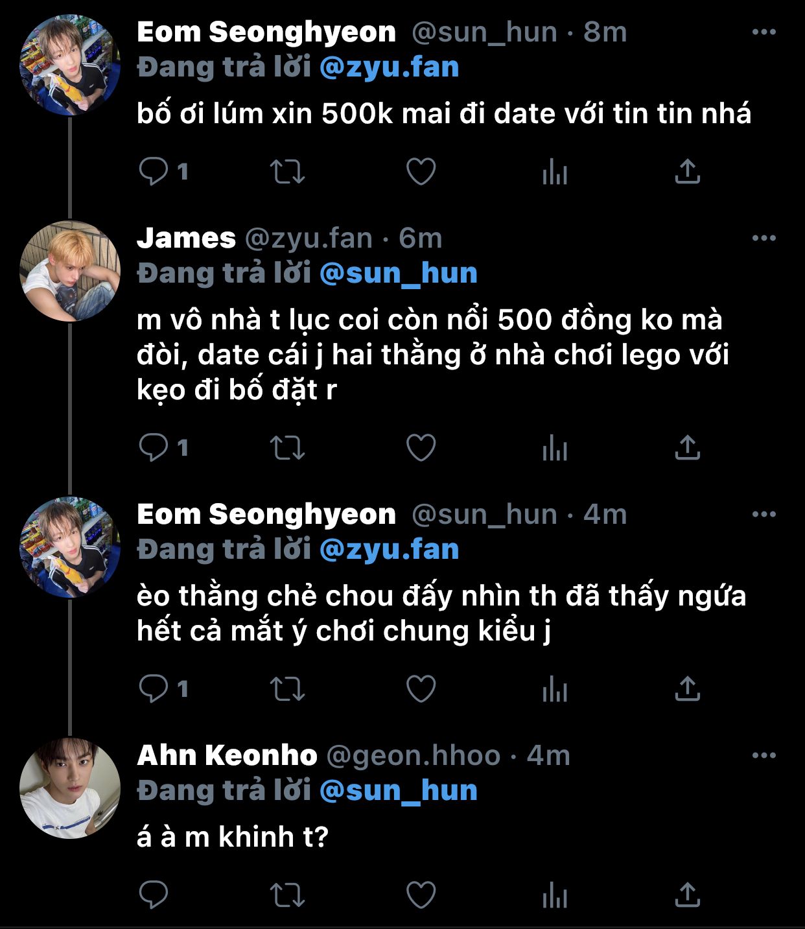The width and height of the screenshot is (805, 929).
Task: Open more options on James's tweet
Action: [x=764, y=238]
